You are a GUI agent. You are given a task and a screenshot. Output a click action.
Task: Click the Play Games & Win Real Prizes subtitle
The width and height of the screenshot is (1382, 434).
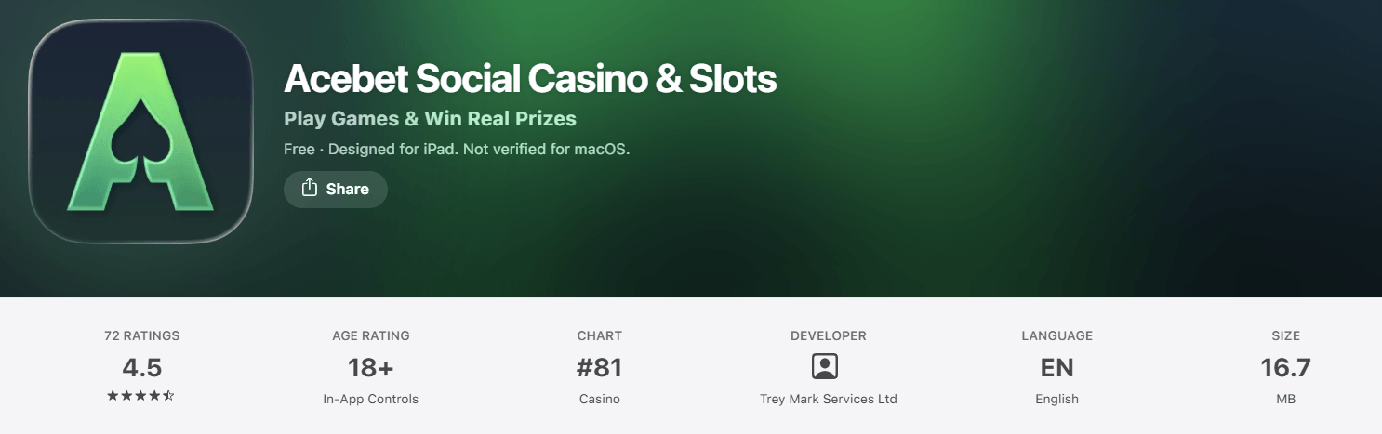point(430,119)
